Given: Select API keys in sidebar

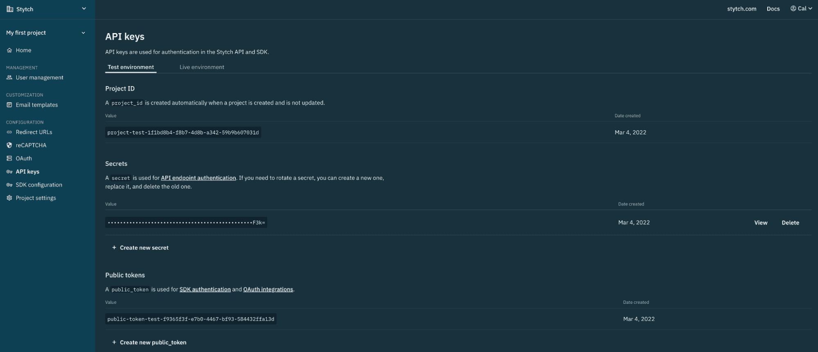Looking at the screenshot, I should (x=27, y=172).
